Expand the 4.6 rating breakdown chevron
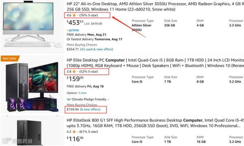 78,15
